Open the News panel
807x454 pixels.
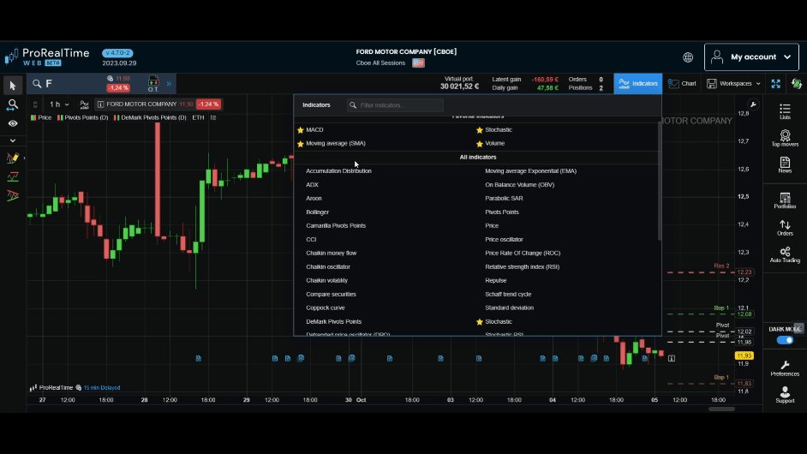tap(785, 164)
